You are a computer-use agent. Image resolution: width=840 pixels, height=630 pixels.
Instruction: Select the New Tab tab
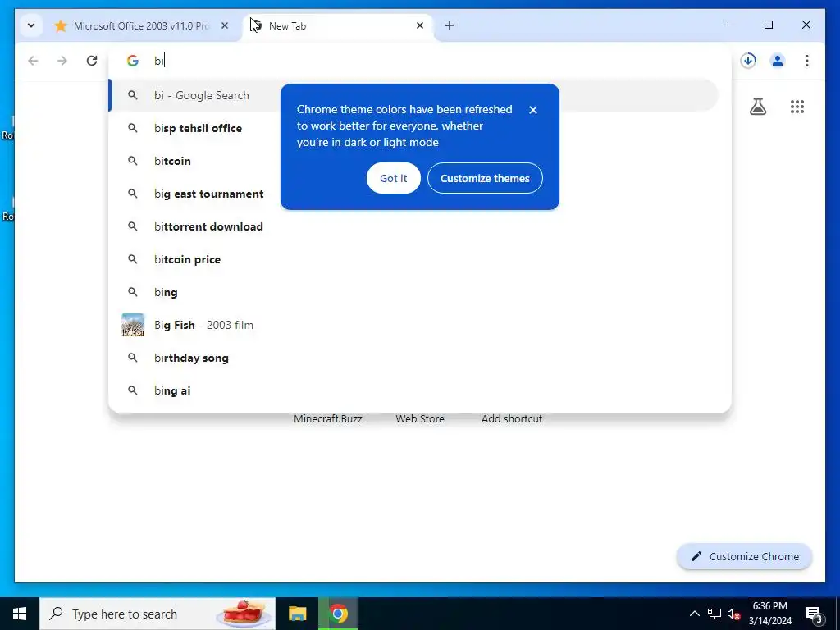coord(339,25)
